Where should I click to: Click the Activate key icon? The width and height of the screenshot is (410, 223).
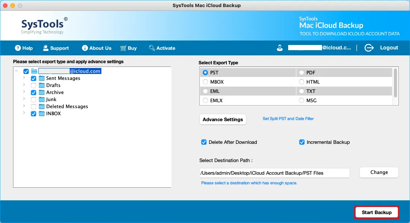[x=152, y=48]
